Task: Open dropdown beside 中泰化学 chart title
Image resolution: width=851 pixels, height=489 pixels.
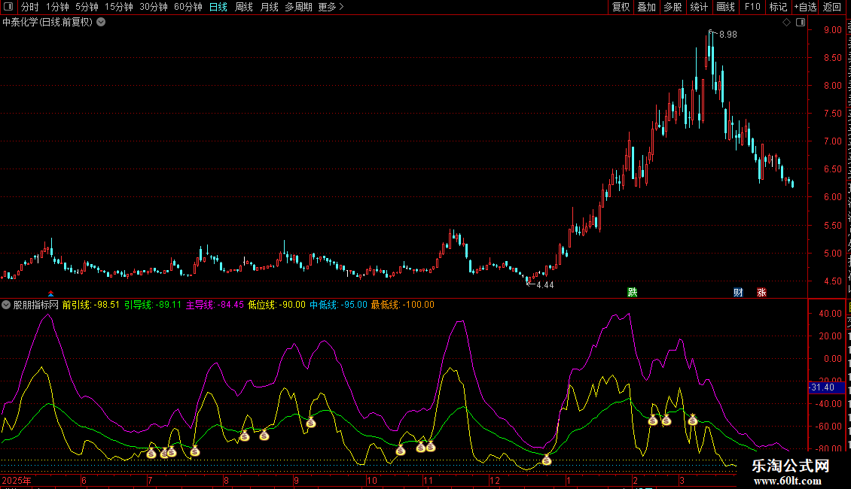Action: click(x=101, y=23)
